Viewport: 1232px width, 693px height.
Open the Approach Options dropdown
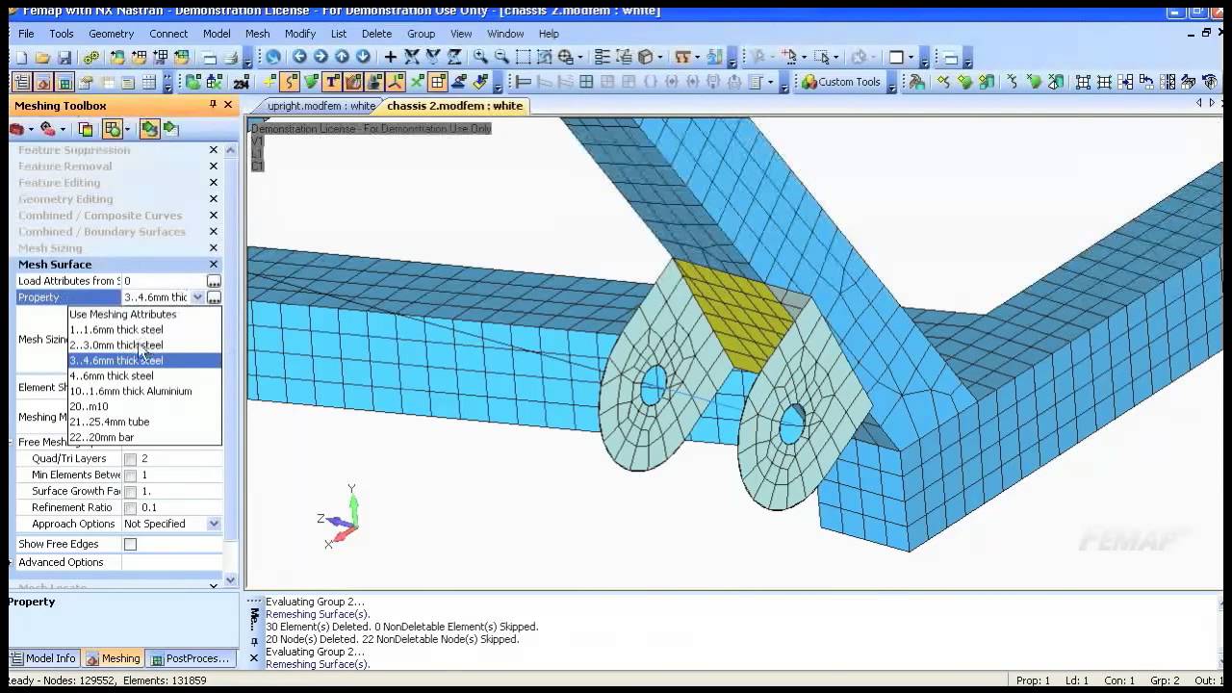[x=214, y=524]
